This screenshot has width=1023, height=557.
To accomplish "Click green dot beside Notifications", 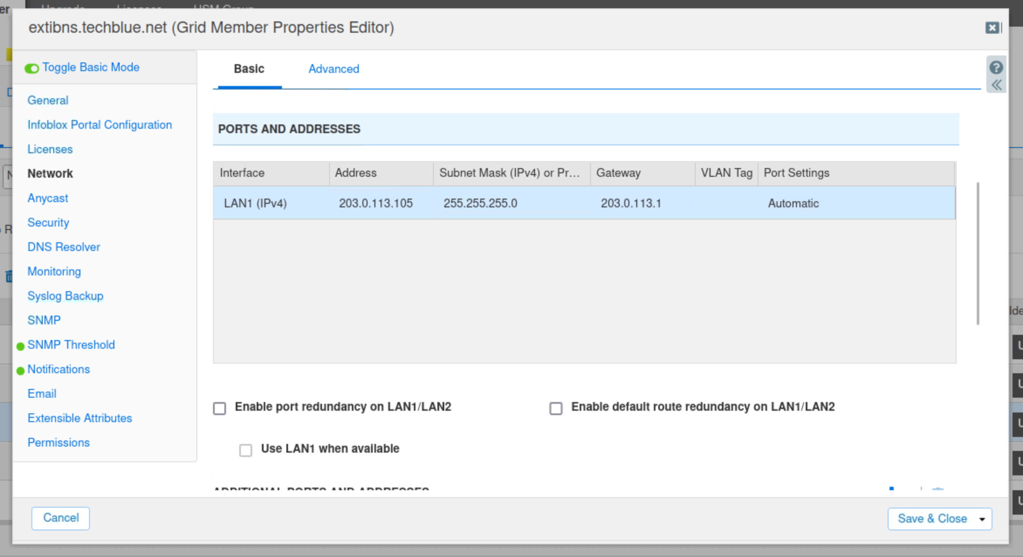I will [x=20, y=371].
